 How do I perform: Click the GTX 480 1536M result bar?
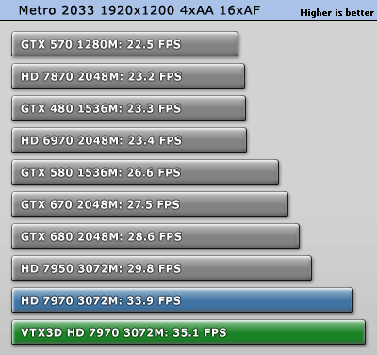[129, 108]
